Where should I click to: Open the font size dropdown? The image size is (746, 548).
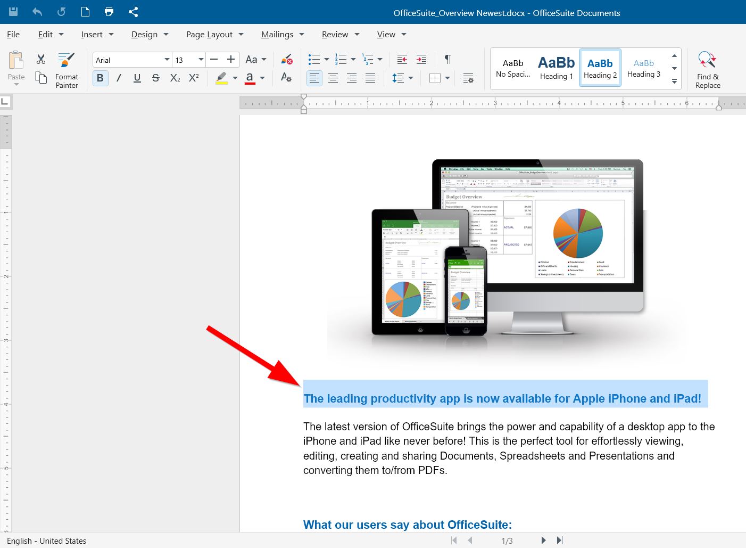[201, 59]
